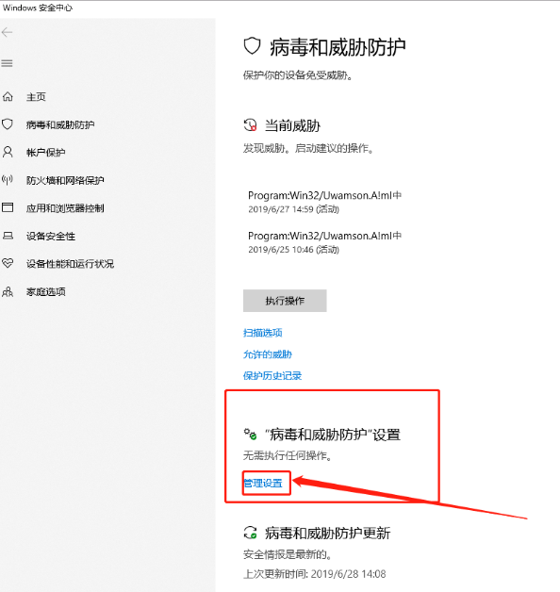This screenshot has height=592, width=560.
Task: Expand the threat dated 2019/6/27 14:59
Action: coord(324,202)
